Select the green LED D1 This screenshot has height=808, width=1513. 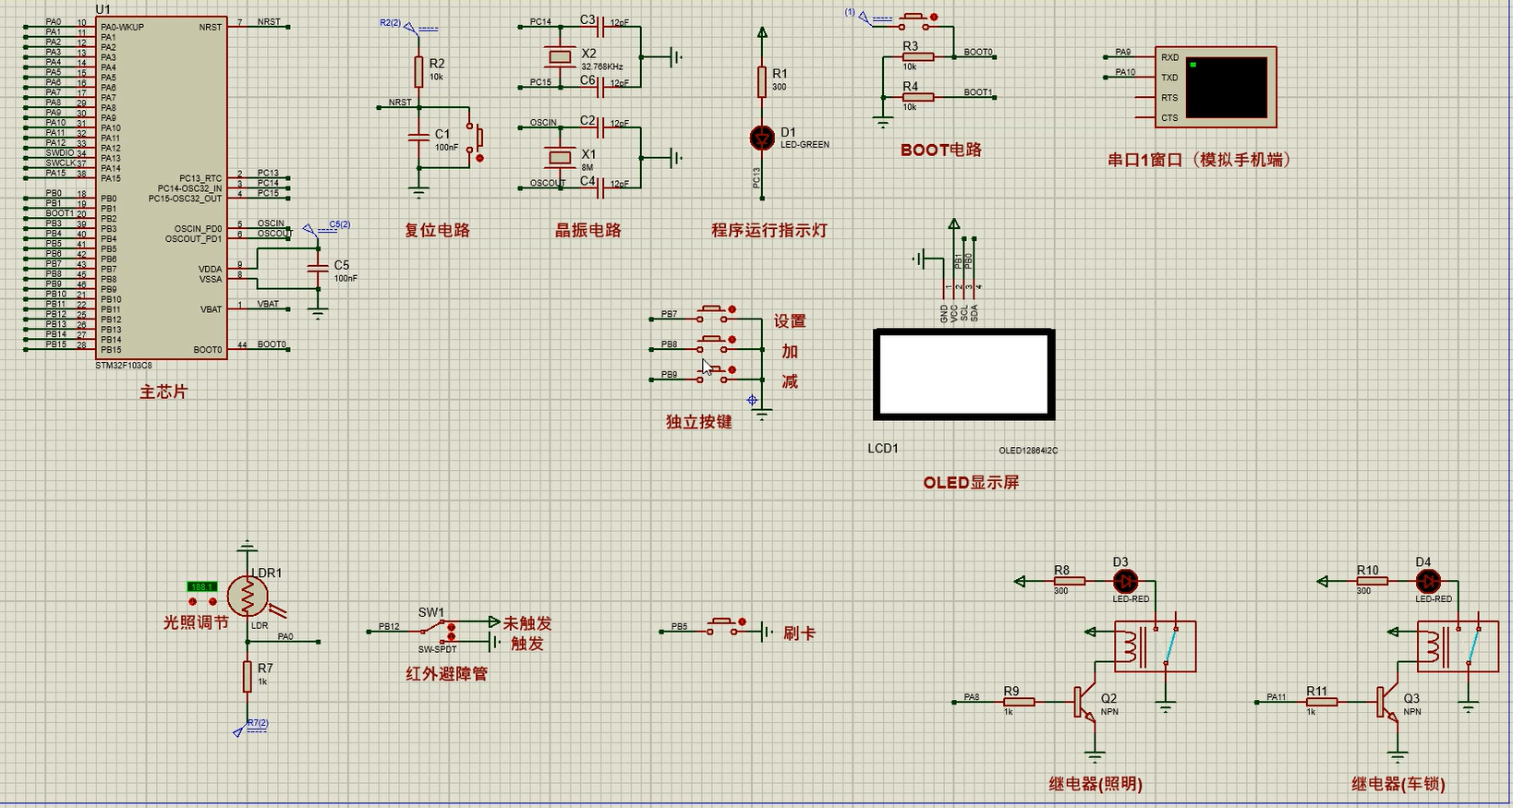[x=762, y=139]
